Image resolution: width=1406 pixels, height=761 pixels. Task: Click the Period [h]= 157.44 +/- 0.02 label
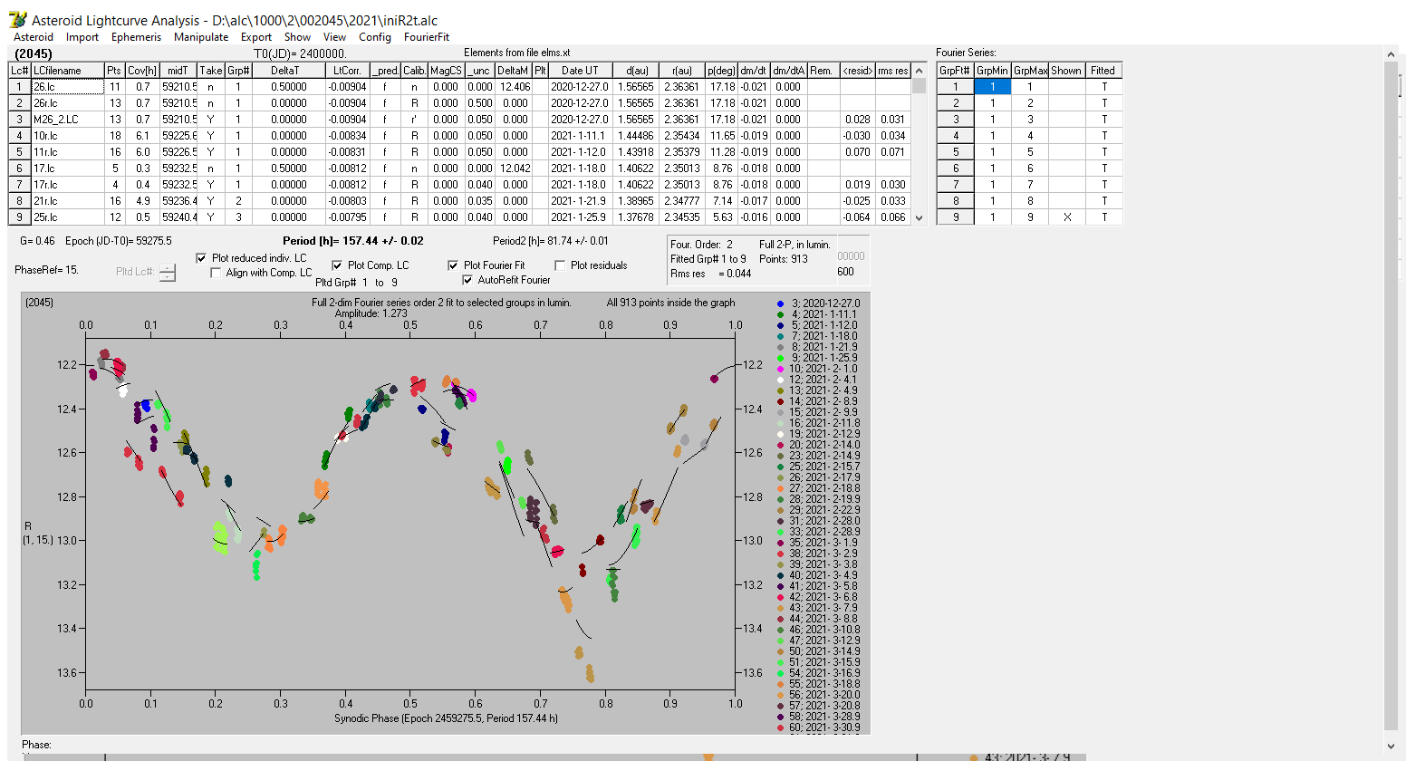coord(352,241)
